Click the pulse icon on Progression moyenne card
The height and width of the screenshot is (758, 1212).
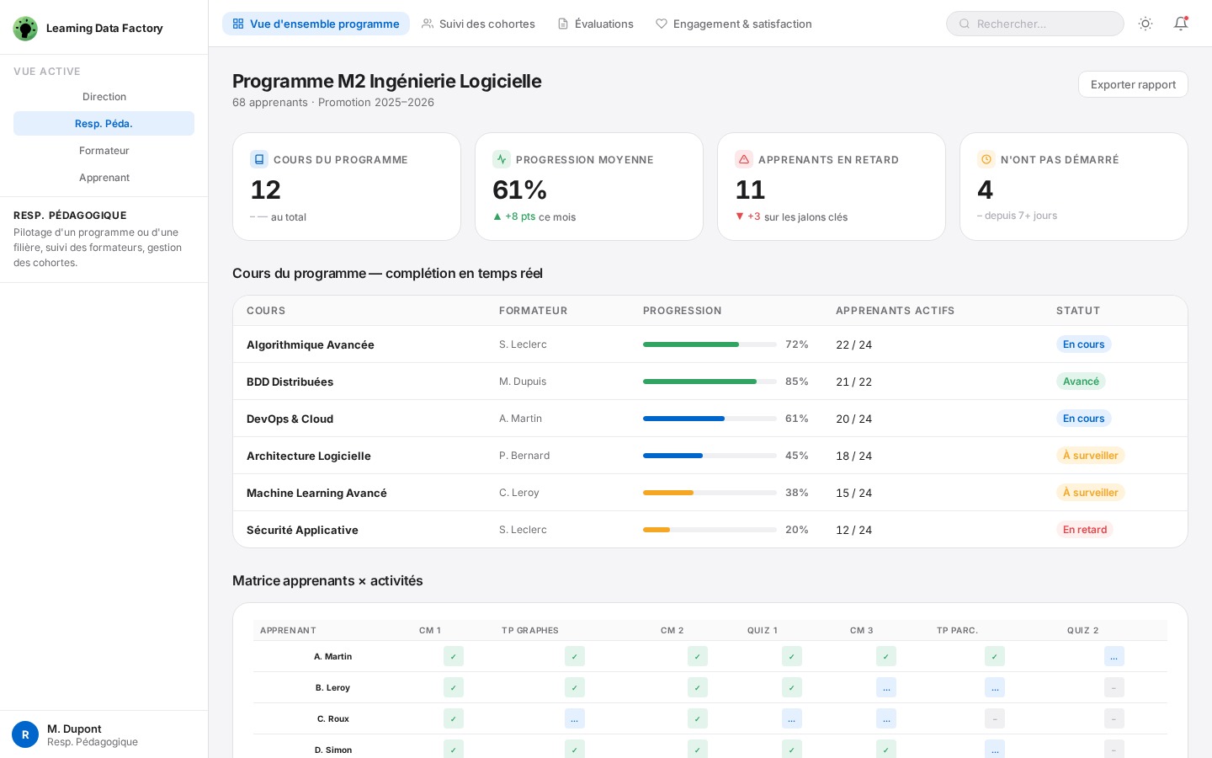(502, 159)
